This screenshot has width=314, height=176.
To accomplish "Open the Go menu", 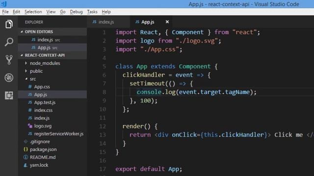I will [63, 12].
